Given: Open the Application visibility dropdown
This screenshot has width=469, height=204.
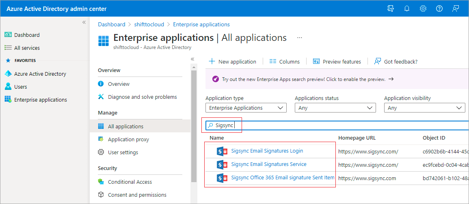Looking at the screenshot, I should click(x=424, y=108).
